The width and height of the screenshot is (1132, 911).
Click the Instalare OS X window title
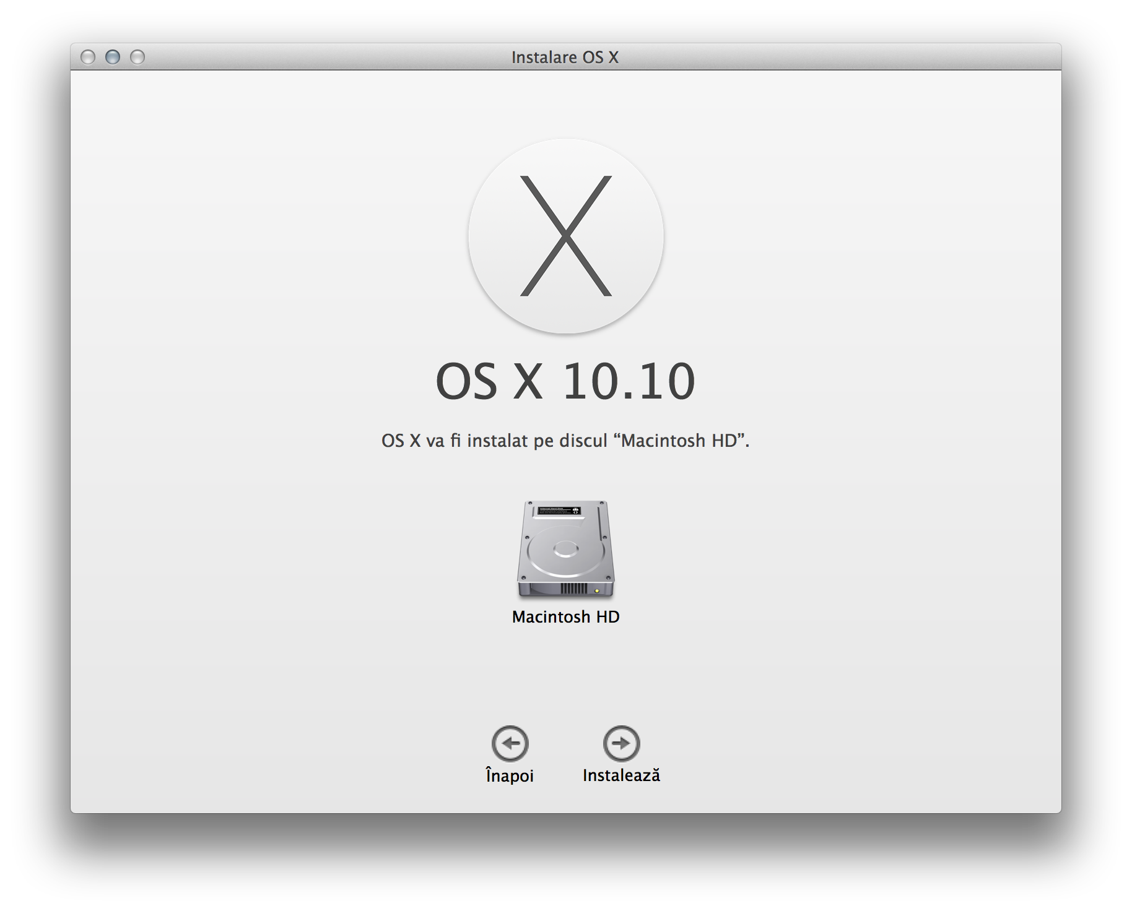click(x=565, y=57)
